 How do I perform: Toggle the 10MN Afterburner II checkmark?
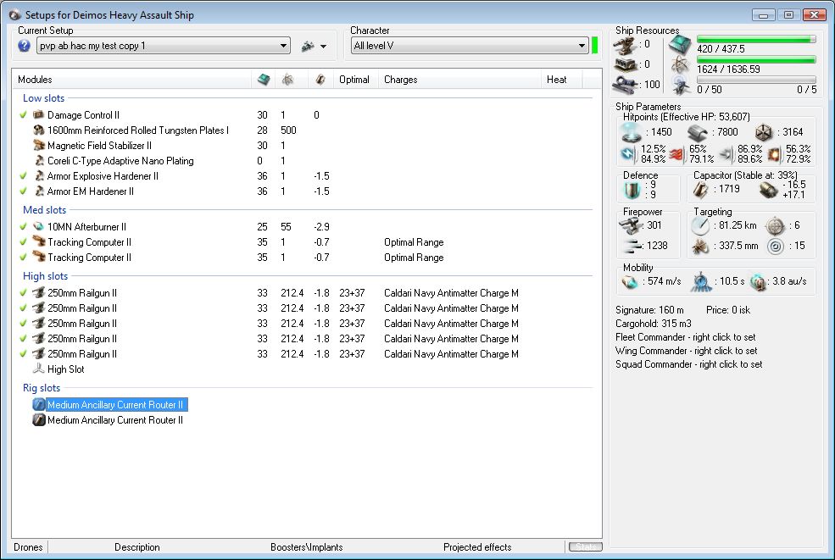click(23, 226)
